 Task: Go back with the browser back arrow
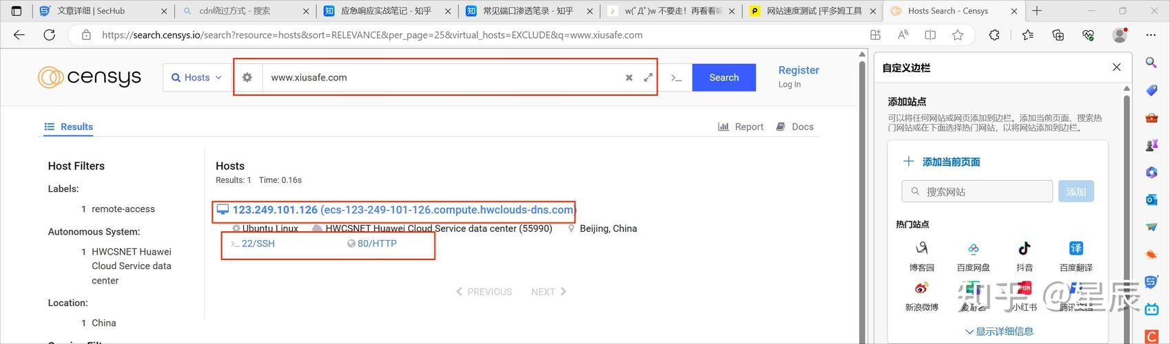click(x=19, y=35)
